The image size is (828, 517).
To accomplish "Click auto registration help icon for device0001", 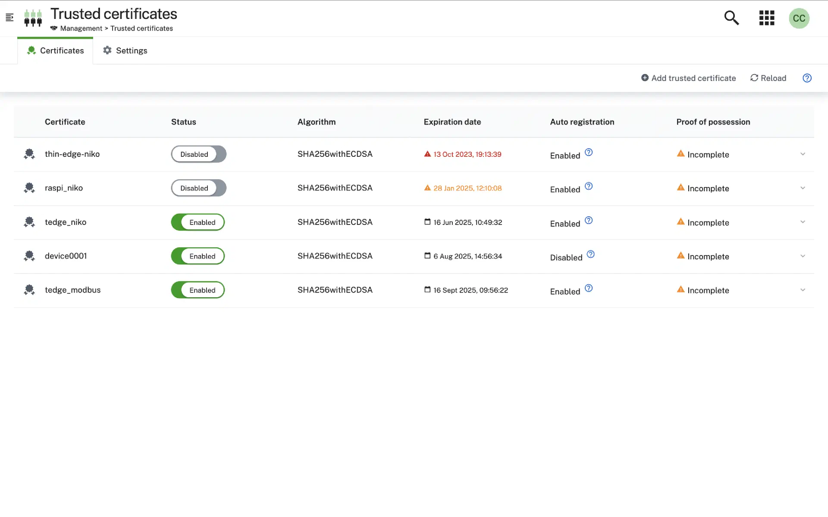I will 590,254.
